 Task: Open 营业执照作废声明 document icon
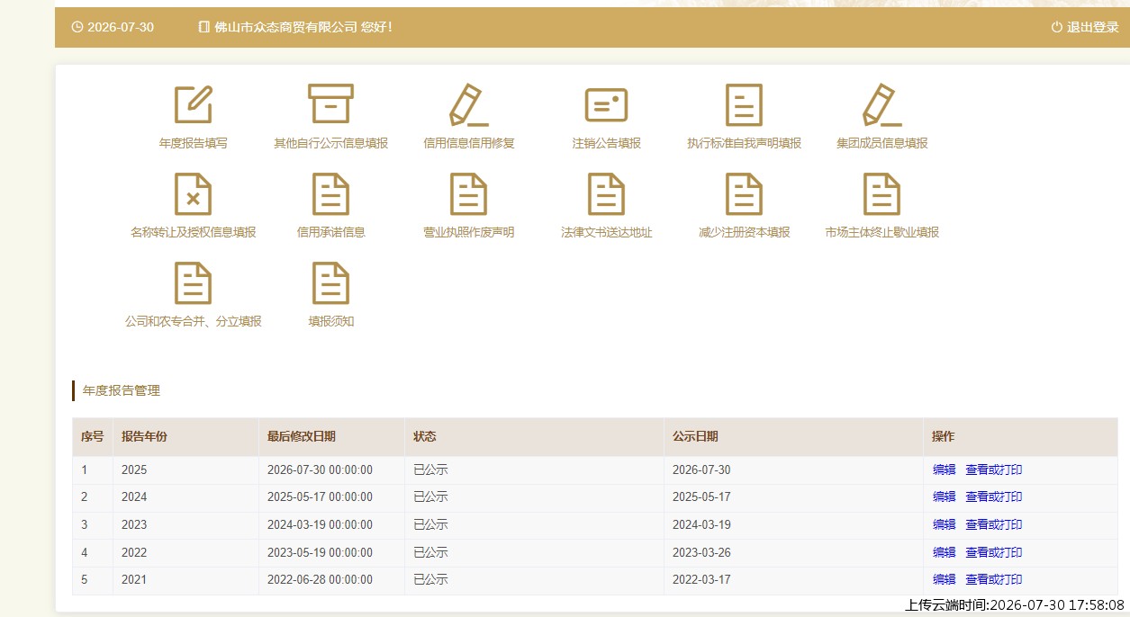pos(468,193)
